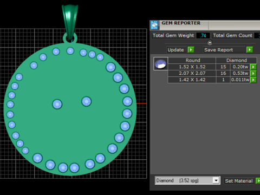Image resolution: width=260 pixels, height=195 pixels.
Task: Click the Total Gem Weight value .74
Action: tap(203, 35)
